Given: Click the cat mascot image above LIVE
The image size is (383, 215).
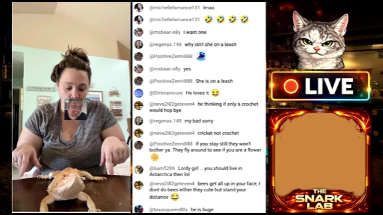Looking at the screenshot, I should click(x=320, y=40).
